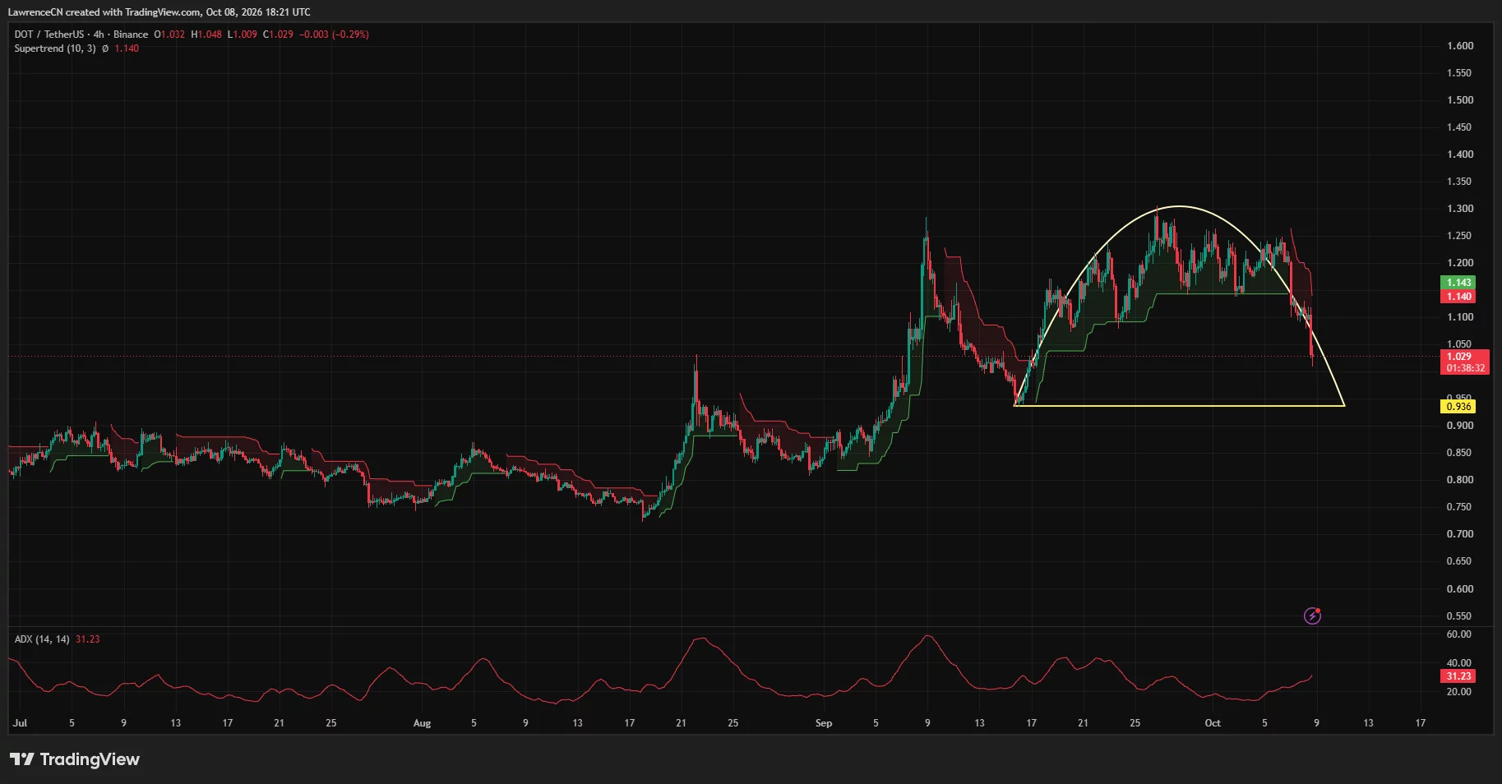Click the green 1.143 price tag

[x=1459, y=282]
